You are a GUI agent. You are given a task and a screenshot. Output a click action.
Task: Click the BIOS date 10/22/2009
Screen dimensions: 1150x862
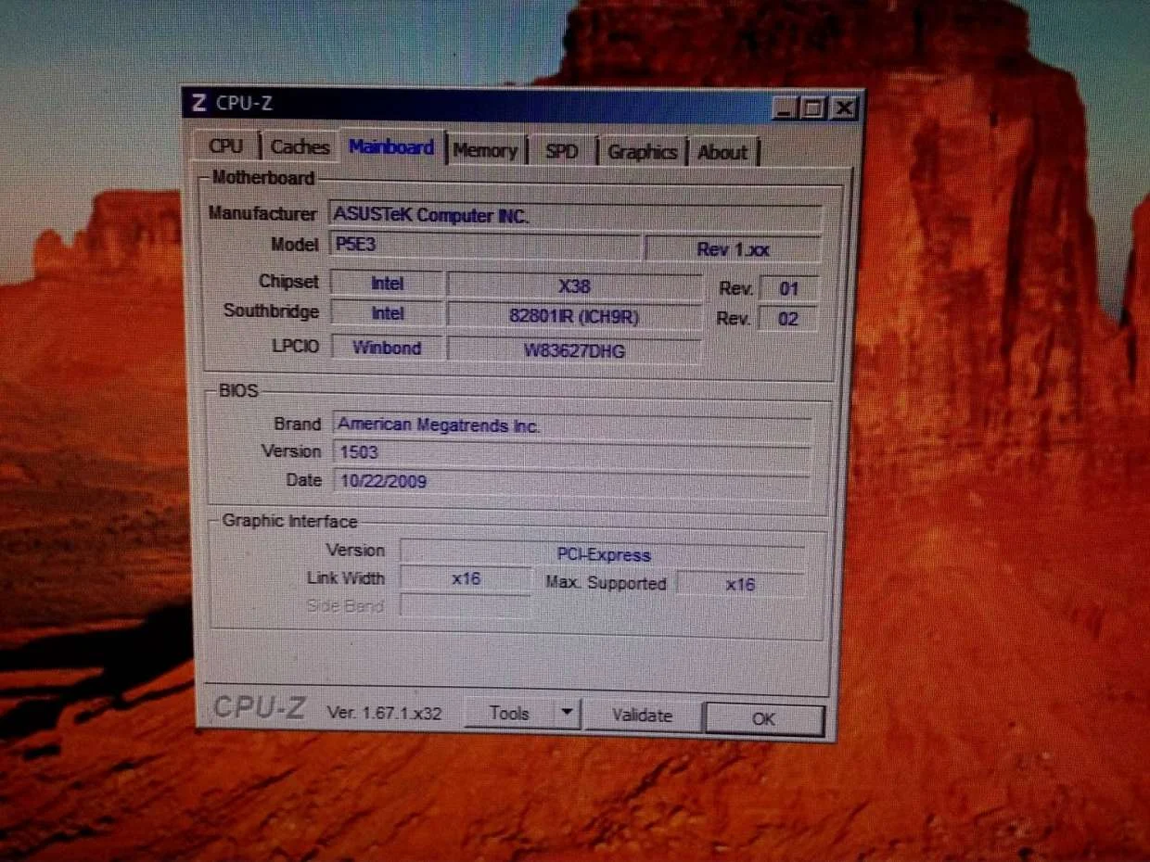pos(571,481)
